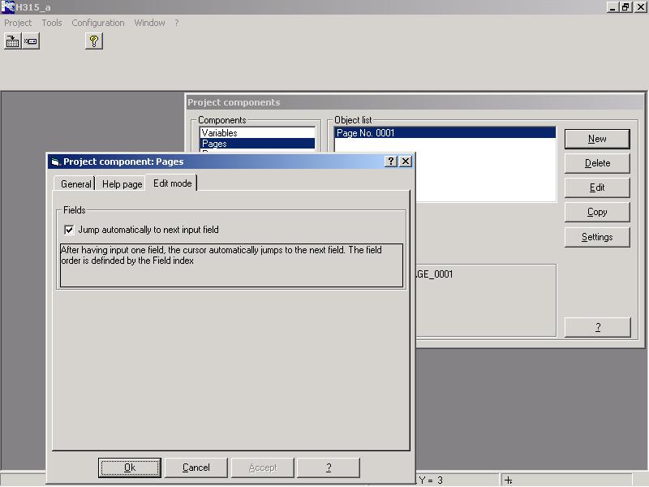Click the keyboard download toolbar icon
649x487 pixels.
12,41
